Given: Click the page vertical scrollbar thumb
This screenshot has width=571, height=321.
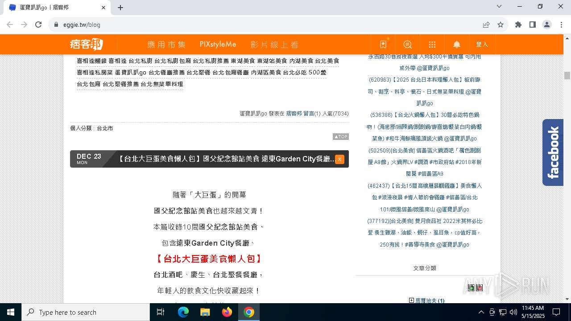Looking at the screenshot, I should [567, 75].
